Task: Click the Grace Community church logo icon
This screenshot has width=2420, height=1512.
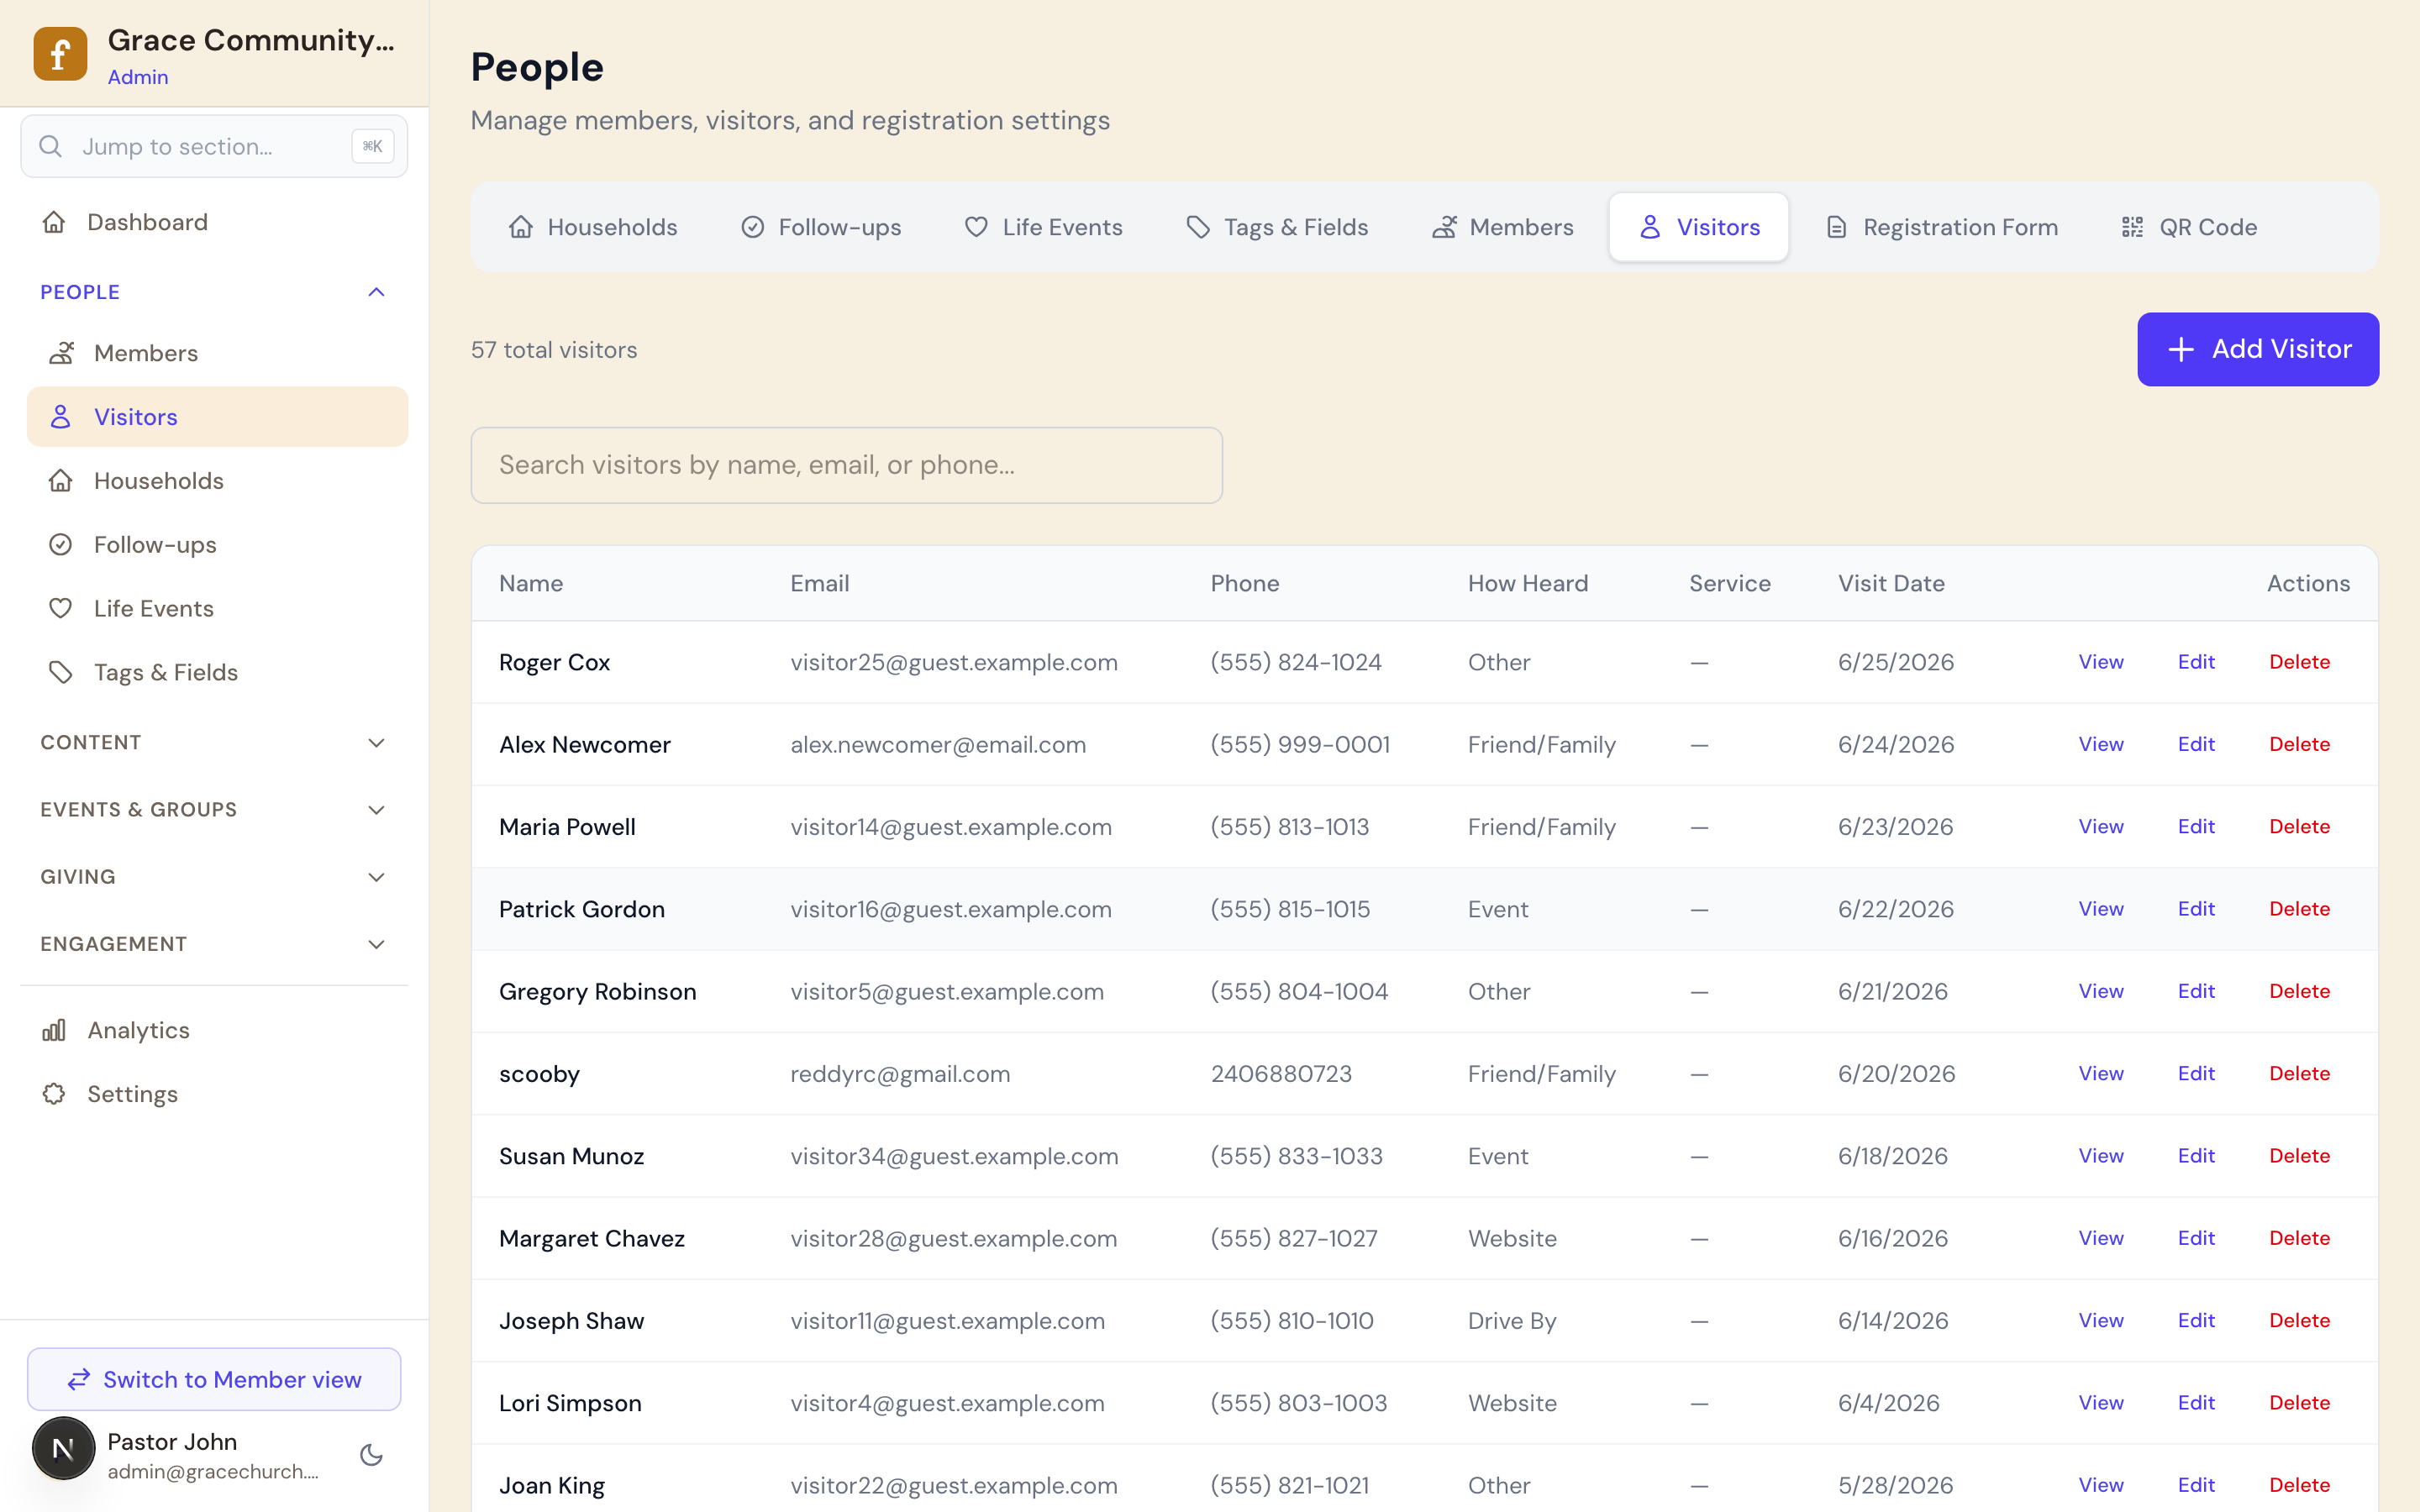Action: tap(60, 54)
